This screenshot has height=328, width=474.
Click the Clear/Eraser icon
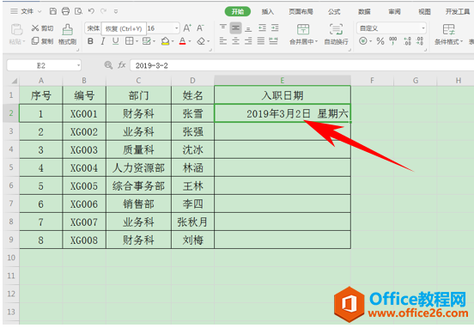201,41
